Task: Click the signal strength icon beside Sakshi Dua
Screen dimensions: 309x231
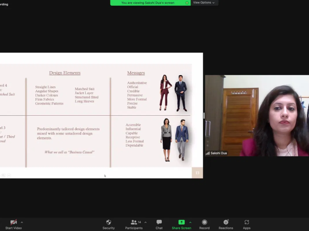Action: pos(208,153)
